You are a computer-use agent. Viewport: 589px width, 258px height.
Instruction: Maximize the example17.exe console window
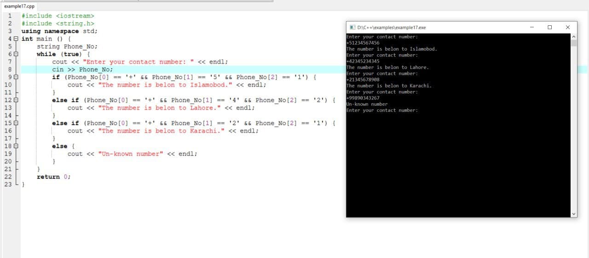[x=549, y=28]
